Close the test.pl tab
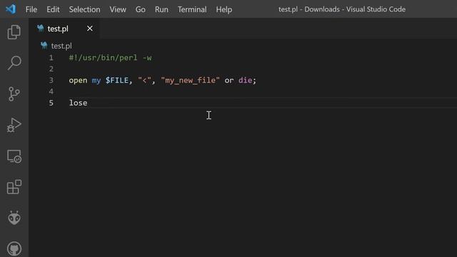The width and height of the screenshot is (457, 257). 90,29
